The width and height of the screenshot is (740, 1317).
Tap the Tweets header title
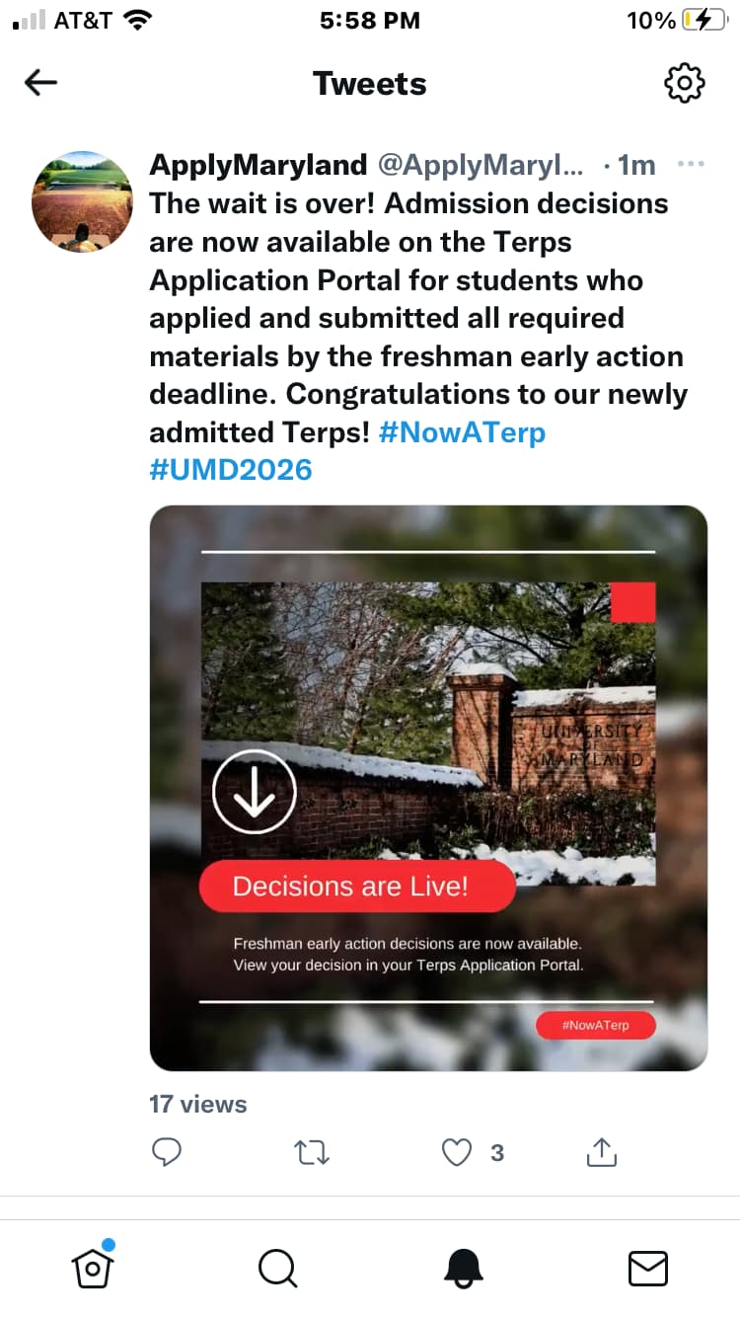(370, 83)
